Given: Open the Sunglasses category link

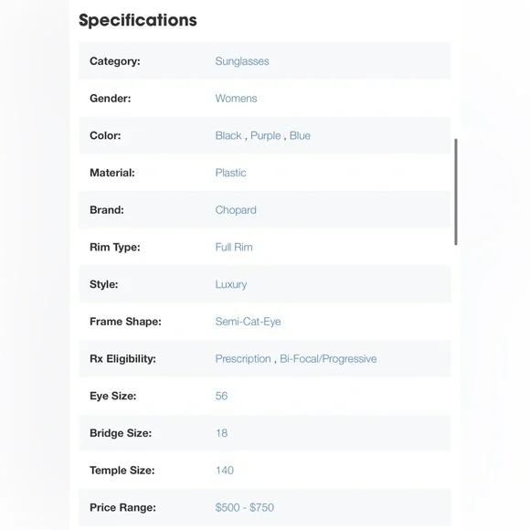Looking at the screenshot, I should pyautogui.click(x=242, y=61).
